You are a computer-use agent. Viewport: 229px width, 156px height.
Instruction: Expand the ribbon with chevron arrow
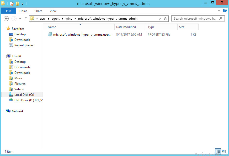[x=219, y=11]
